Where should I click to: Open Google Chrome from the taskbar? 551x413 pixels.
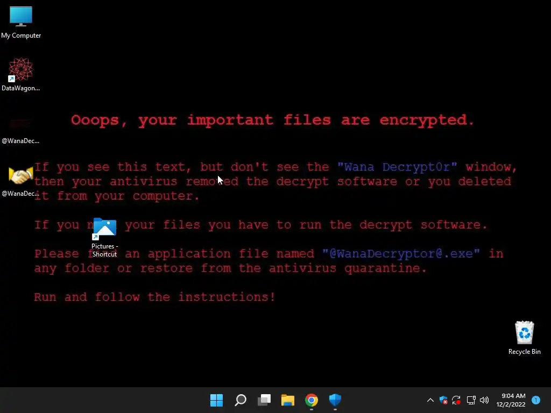pos(312,400)
